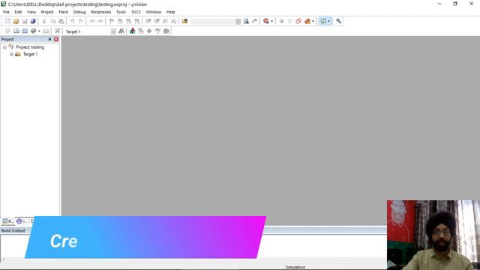Unindent selected text icon
Screen dimensions: 480x270
(x=157, y=21)
